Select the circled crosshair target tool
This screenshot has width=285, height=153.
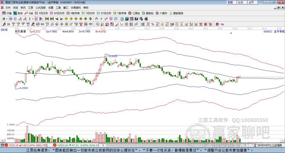(57, 24)
